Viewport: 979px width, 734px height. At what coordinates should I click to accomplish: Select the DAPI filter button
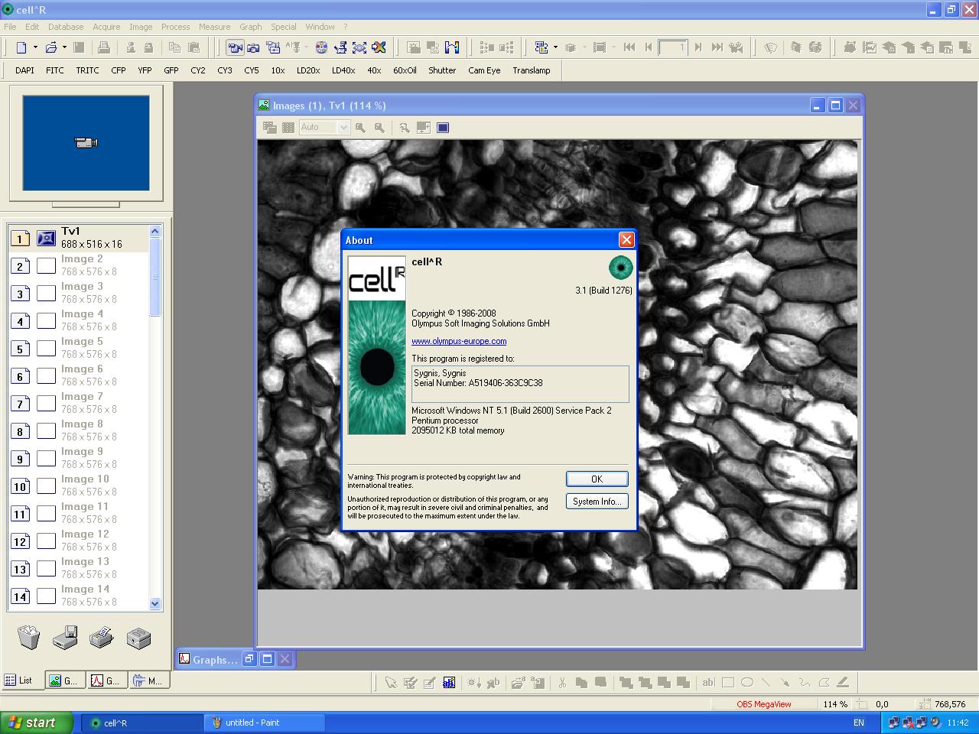[x=24, y=70]
